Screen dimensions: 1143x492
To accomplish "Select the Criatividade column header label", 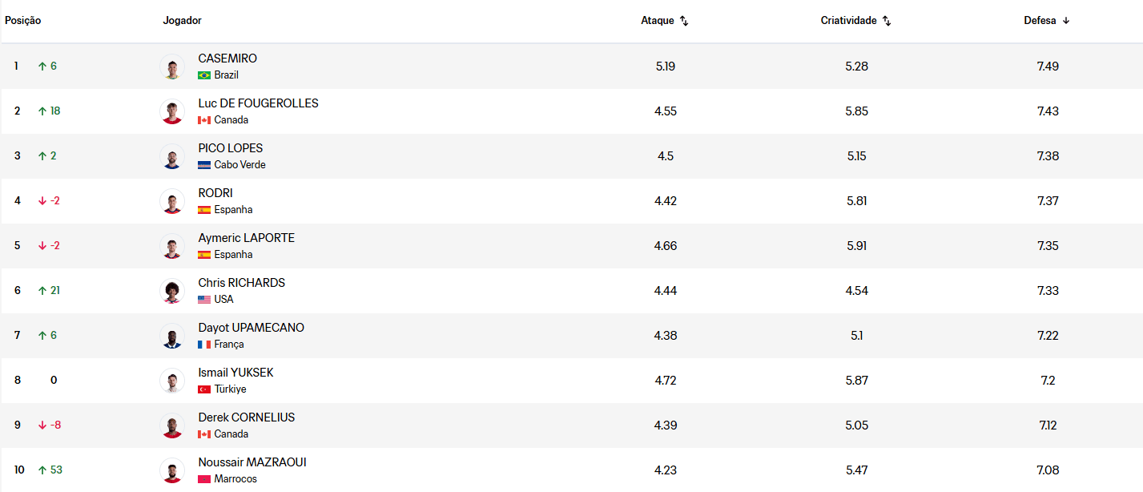I will (x=849, y=21).
